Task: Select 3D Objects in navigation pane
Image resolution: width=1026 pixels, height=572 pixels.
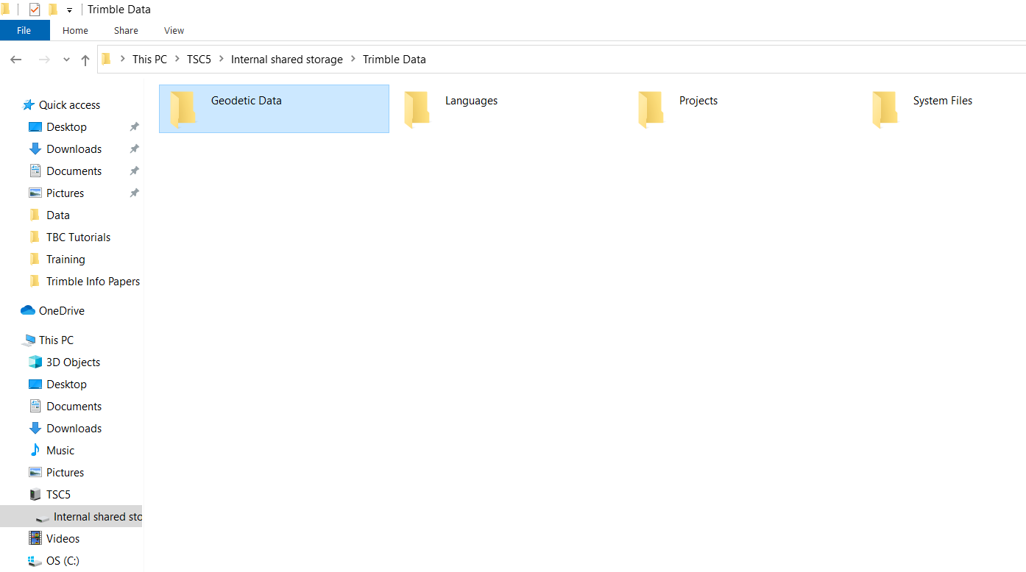Action: (35, 362)
